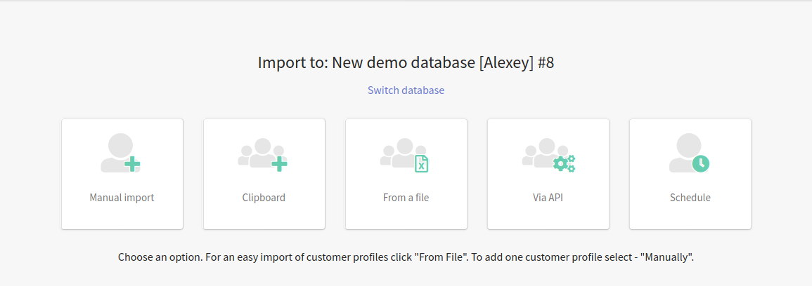This screenshot has height=286, width=812.
Task: Open the Via API people icon
Action: click(x=548, y=154)
